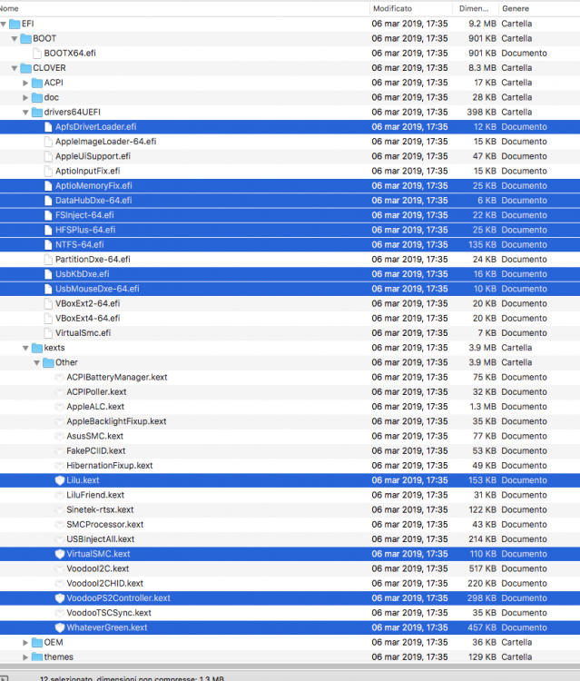Select the ACPIBatteryManager.kext file name
The width and height of the screenshot is (580, 681).
coord(117,378)
